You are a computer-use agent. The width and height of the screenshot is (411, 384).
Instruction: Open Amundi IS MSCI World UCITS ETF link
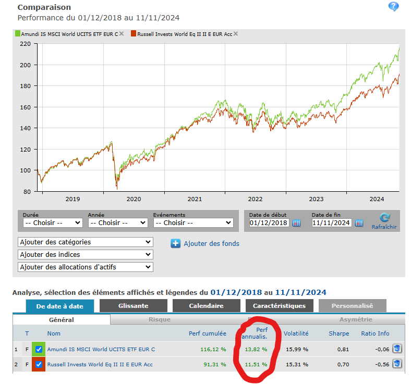click(x=101, y=349)
